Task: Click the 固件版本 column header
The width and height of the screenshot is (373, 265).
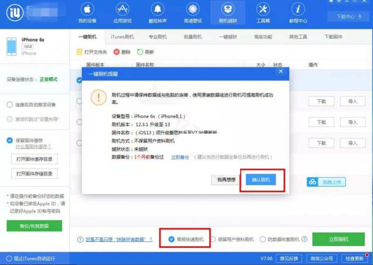Action: (95, 65)
